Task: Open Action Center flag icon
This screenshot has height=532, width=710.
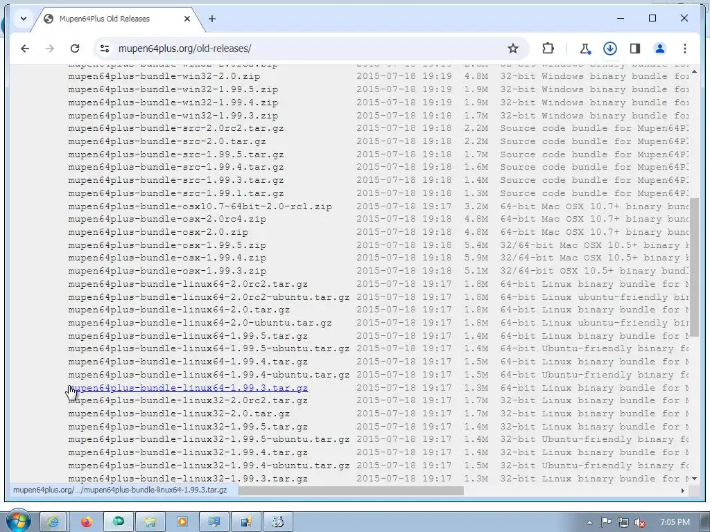Action: (x=606, y=522)
